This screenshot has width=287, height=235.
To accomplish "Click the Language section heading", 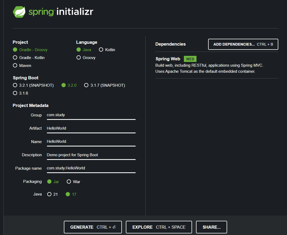I will [87, 42].
